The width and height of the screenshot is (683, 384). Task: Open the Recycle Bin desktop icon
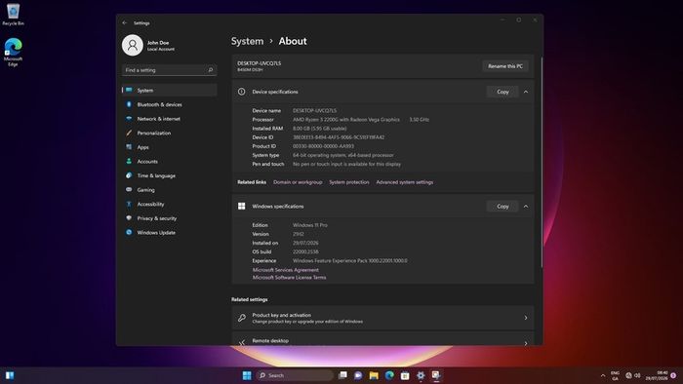(13, 15)
